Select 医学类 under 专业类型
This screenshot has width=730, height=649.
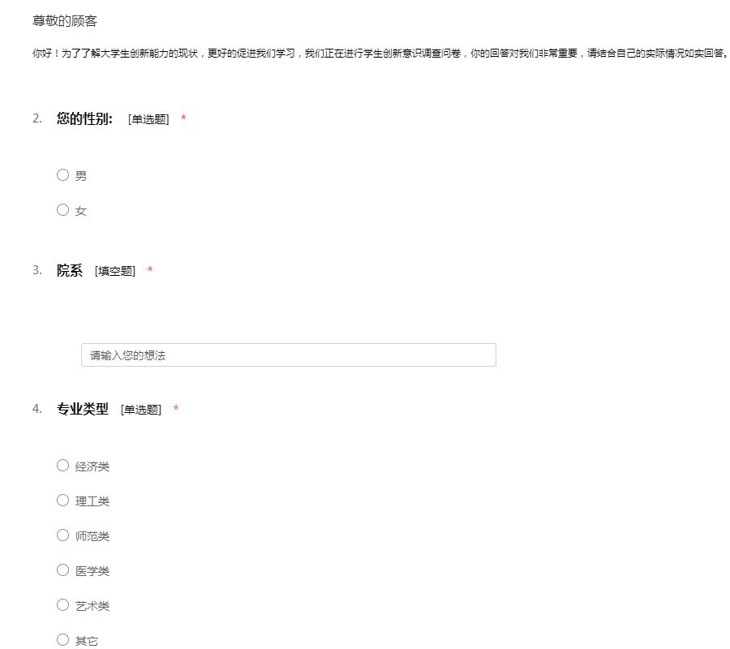(x=62, y=569)
